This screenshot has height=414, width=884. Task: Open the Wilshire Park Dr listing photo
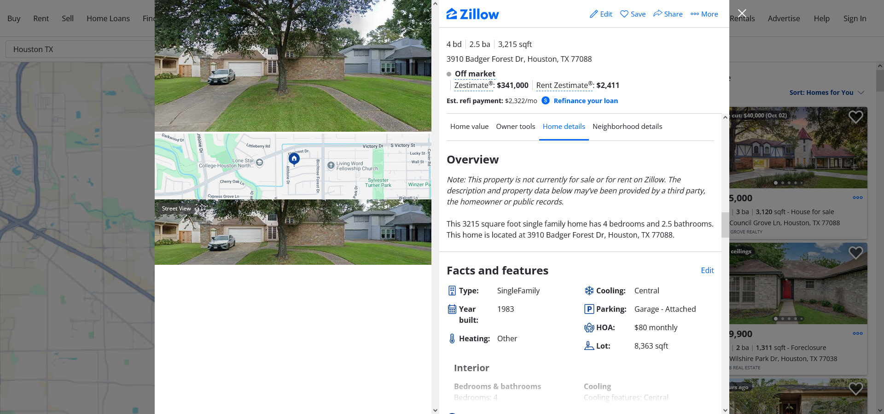[798, 284]
